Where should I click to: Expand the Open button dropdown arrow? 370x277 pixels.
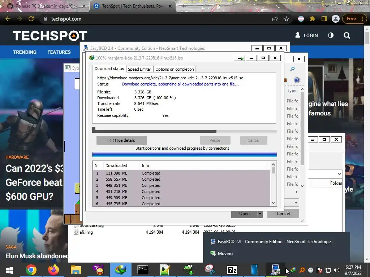click(260, 214)
